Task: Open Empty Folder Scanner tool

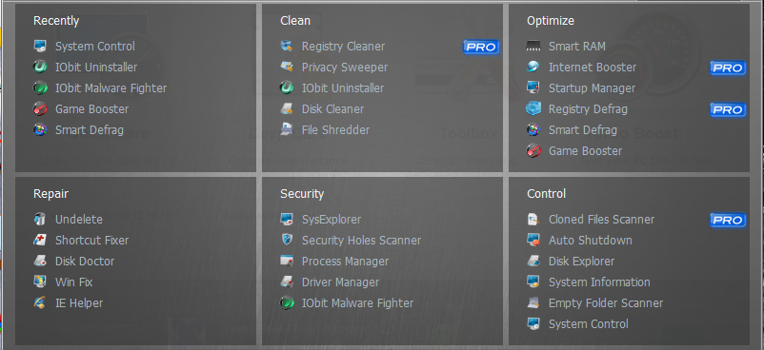Action: 606,302
